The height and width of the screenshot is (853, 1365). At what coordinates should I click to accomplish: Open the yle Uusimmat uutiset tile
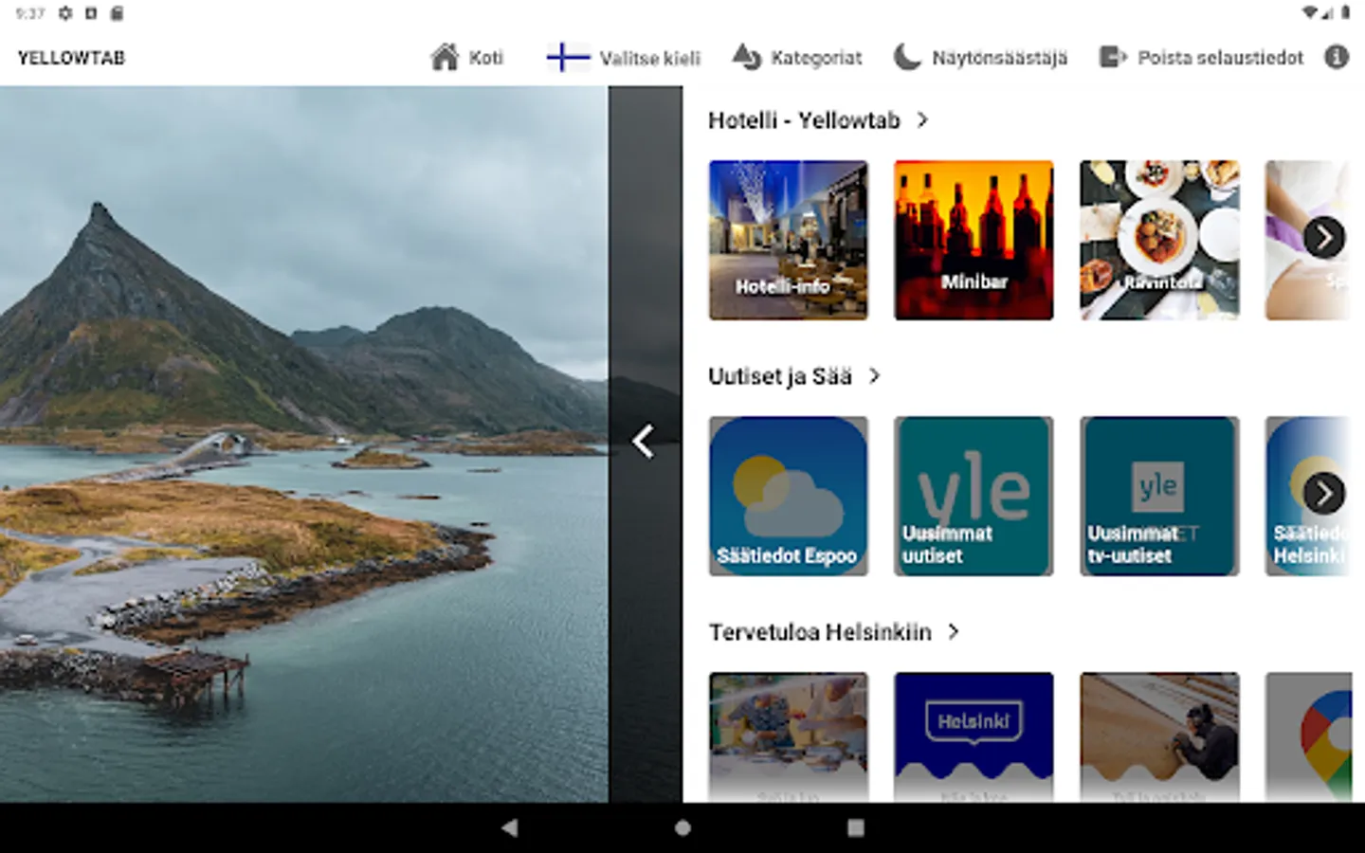974,496
